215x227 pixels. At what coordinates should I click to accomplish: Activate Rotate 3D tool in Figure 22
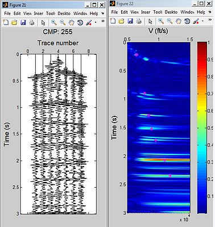[x=187, y=21]
